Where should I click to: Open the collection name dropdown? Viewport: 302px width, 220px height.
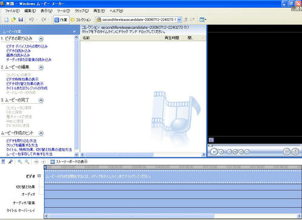tap(179, 20)
